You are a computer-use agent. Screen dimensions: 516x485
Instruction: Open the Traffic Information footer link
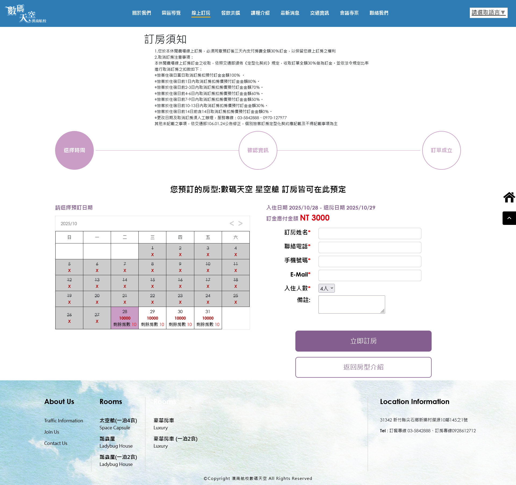(63, 421)
